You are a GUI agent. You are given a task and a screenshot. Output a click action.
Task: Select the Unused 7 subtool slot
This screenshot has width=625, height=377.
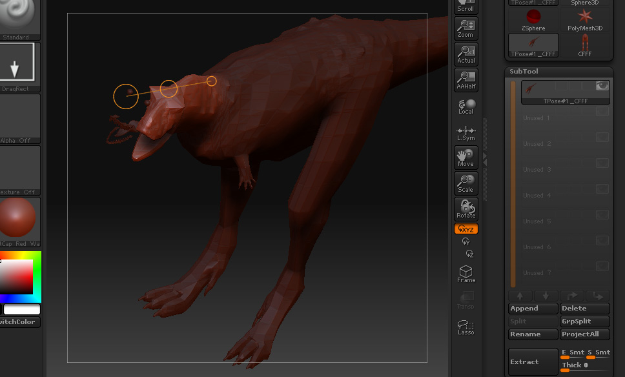(565, 273)
